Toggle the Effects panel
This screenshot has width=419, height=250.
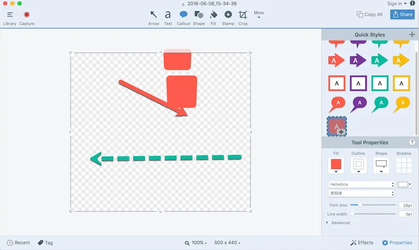pos(362,242)
